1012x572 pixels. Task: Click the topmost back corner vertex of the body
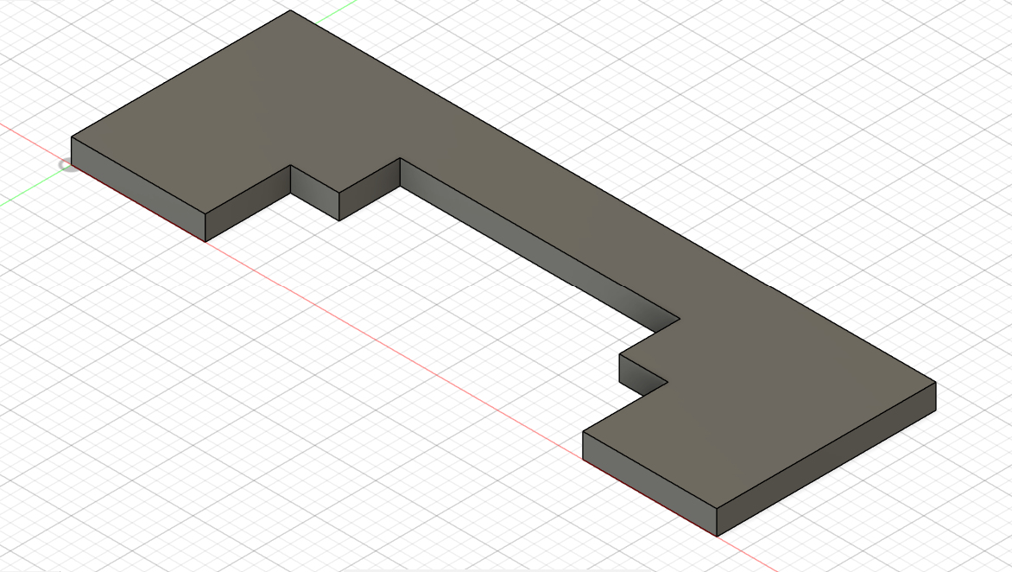(x=290, y=10)
